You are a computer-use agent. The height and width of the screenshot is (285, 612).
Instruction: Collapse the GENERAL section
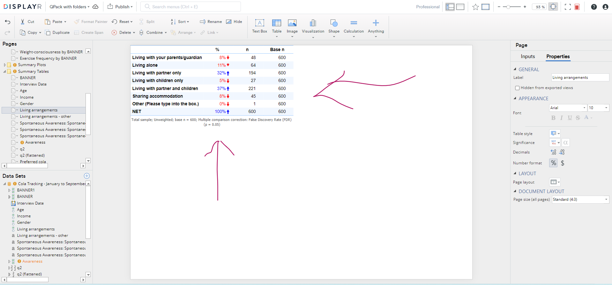click(x=515, y=69)
